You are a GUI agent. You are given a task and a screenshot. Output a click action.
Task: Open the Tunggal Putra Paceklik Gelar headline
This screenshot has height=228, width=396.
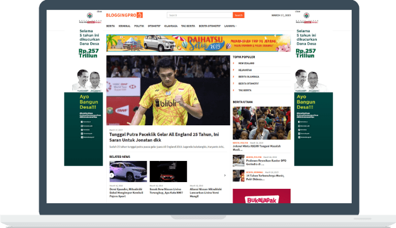161,137
